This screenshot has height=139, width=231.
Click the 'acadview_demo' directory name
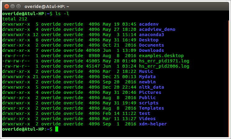(157, 29)
